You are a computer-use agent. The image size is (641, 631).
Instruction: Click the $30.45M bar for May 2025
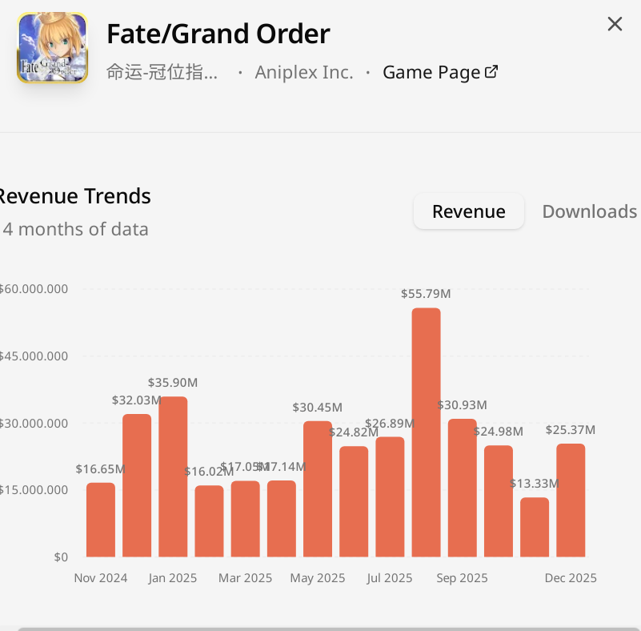[x=318, y=489]
